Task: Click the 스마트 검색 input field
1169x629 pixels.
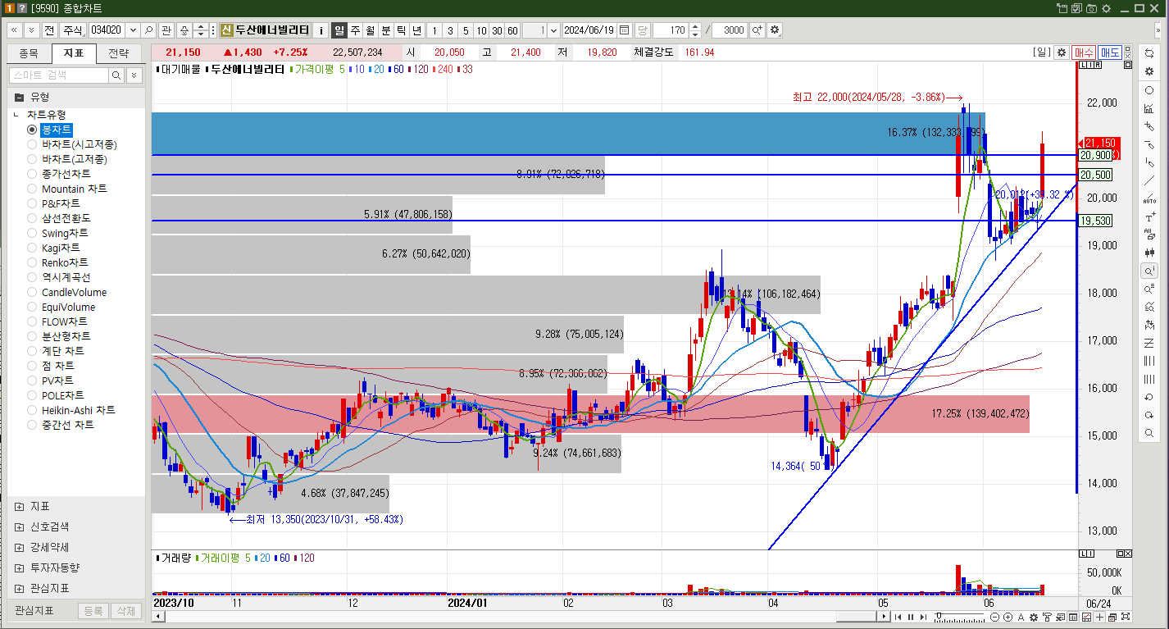Action: click(x=58, y=75)
